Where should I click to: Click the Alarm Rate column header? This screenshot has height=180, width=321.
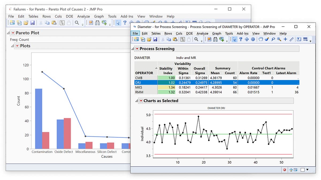coord(248,73)
